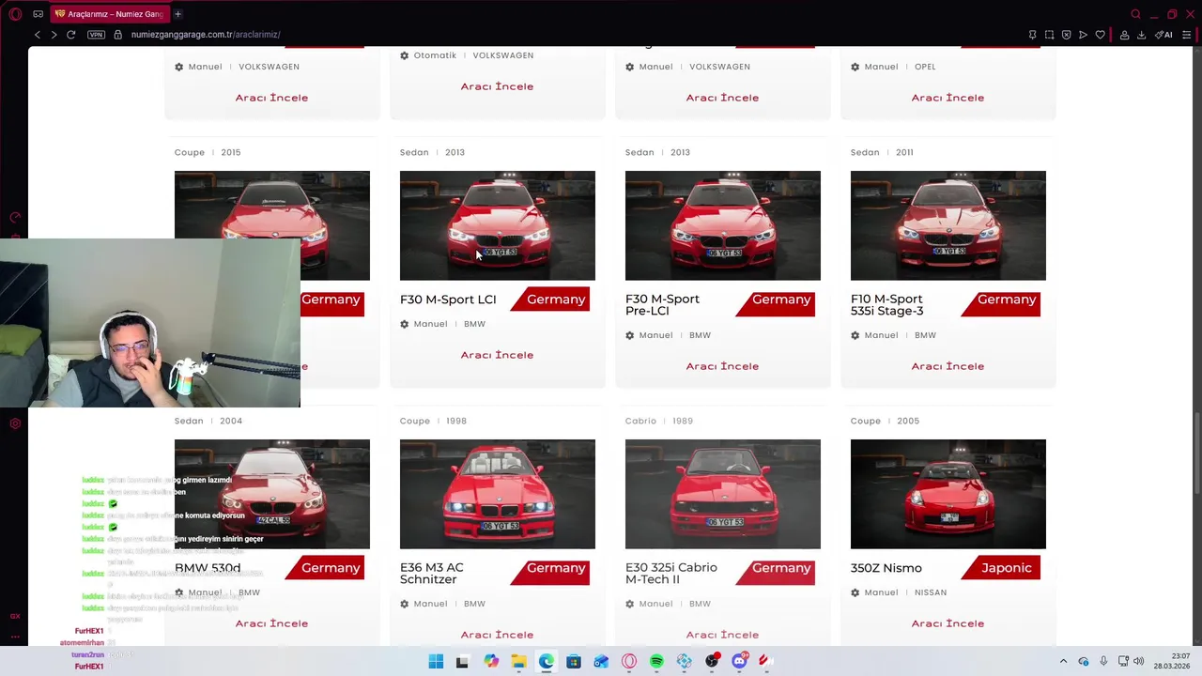Click the F10 M-Sport 535i car thumbnail
The height and width of the screenshot is (676, 1202).
pos(948,225)
